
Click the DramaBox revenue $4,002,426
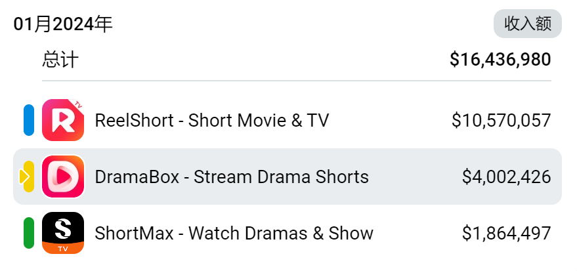[506, 177]
